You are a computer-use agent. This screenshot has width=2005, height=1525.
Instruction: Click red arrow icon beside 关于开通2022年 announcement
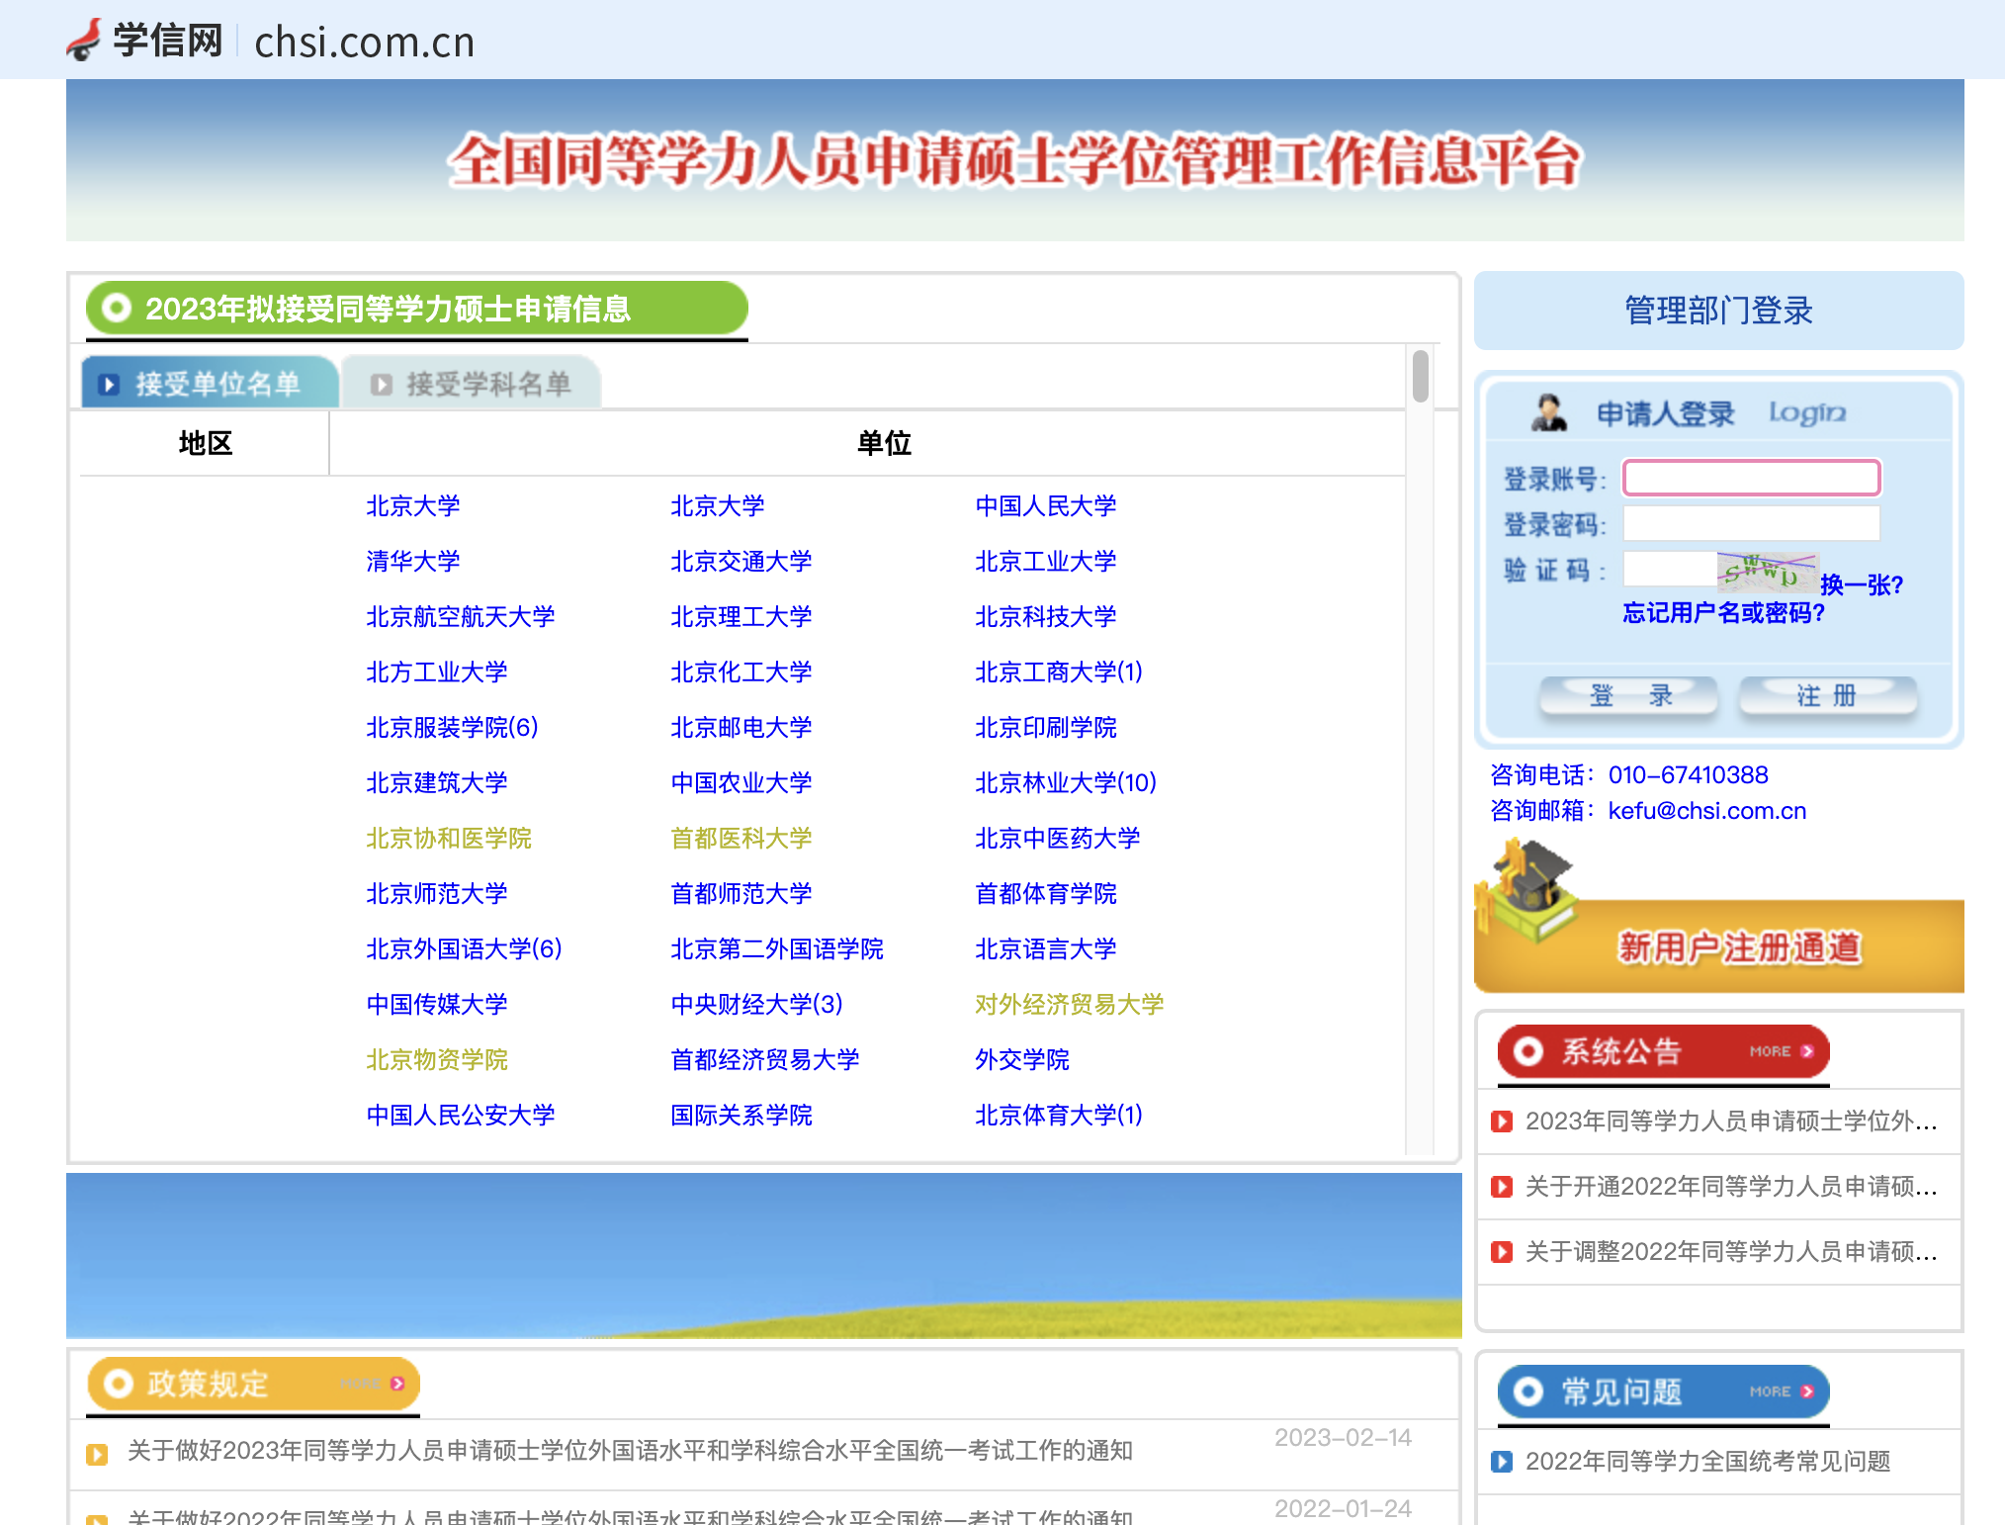click(x=1502, y=1187)
